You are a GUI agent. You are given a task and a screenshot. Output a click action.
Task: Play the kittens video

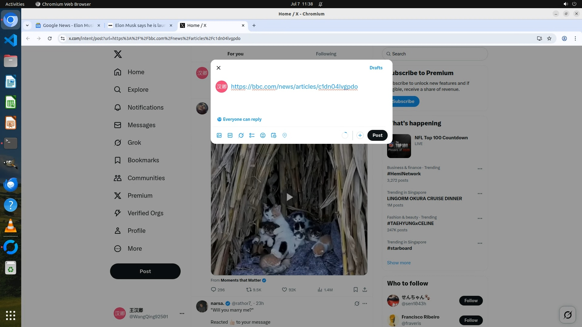tap(289, 197)
